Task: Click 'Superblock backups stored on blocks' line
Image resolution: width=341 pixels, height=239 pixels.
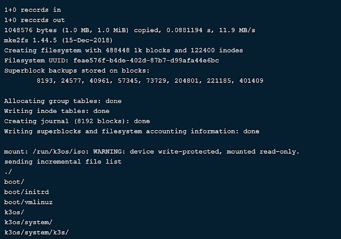Action: (x=77, y=70)
